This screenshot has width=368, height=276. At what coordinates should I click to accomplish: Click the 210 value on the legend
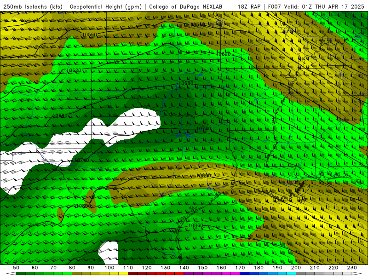pos(315,268)
